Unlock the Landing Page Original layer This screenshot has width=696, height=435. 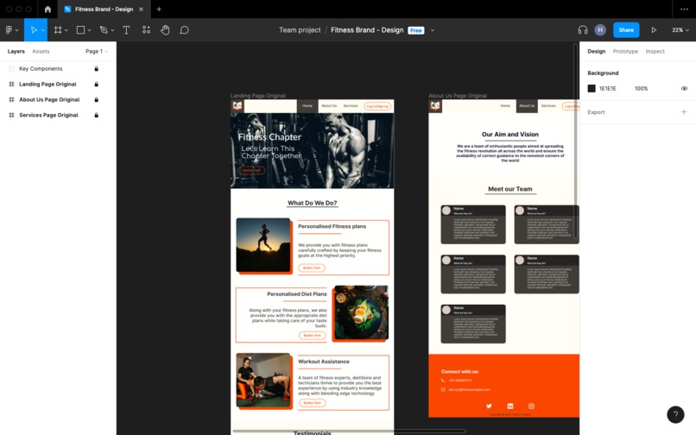coord(97,84)
